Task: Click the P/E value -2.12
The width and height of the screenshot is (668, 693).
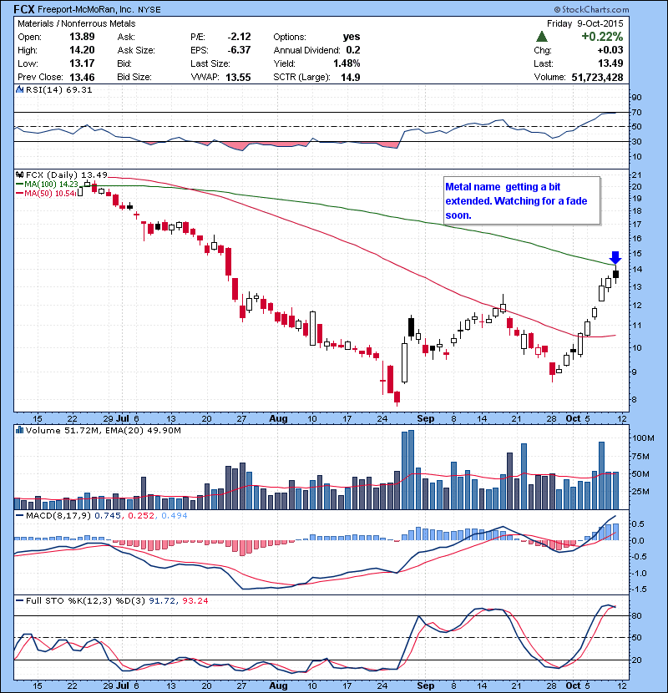Action: tap(239, 37)
